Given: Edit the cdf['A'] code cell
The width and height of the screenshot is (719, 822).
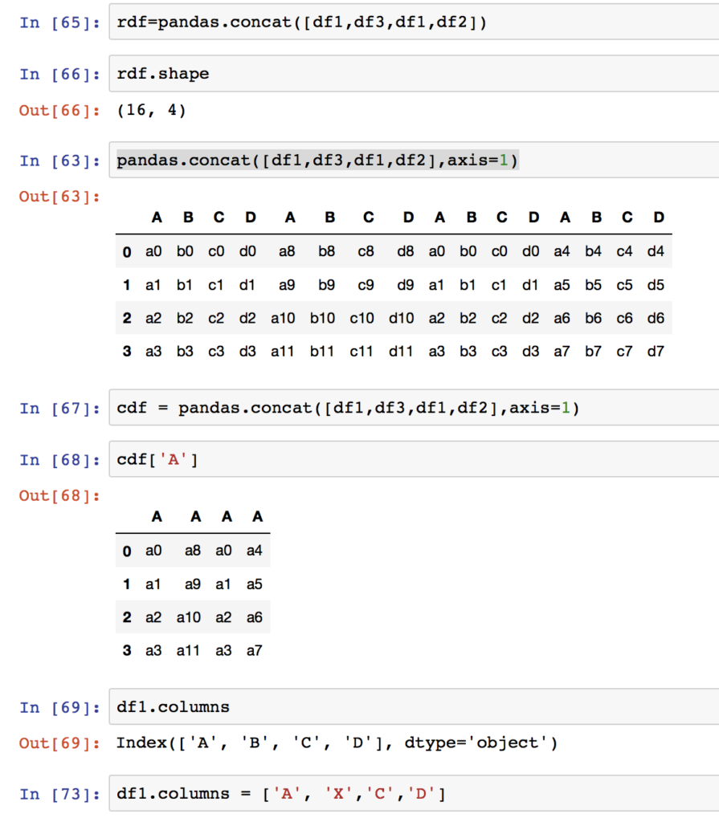Looking at the screenshot, I should tap(402, 460).
